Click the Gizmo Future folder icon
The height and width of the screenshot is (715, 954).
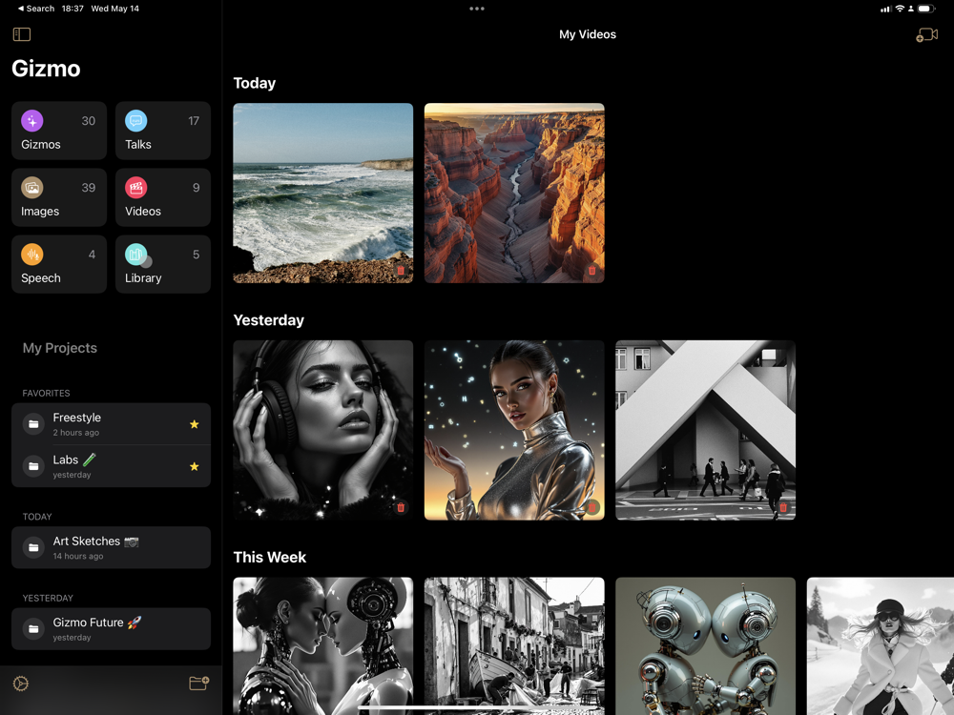33,629
